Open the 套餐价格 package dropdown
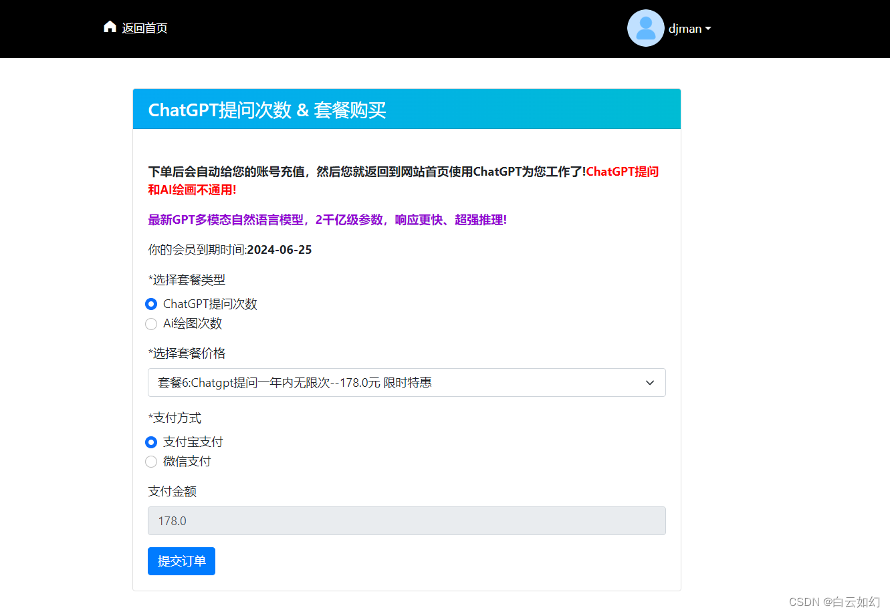The image size is (890, 614). (x=407, y=383)
